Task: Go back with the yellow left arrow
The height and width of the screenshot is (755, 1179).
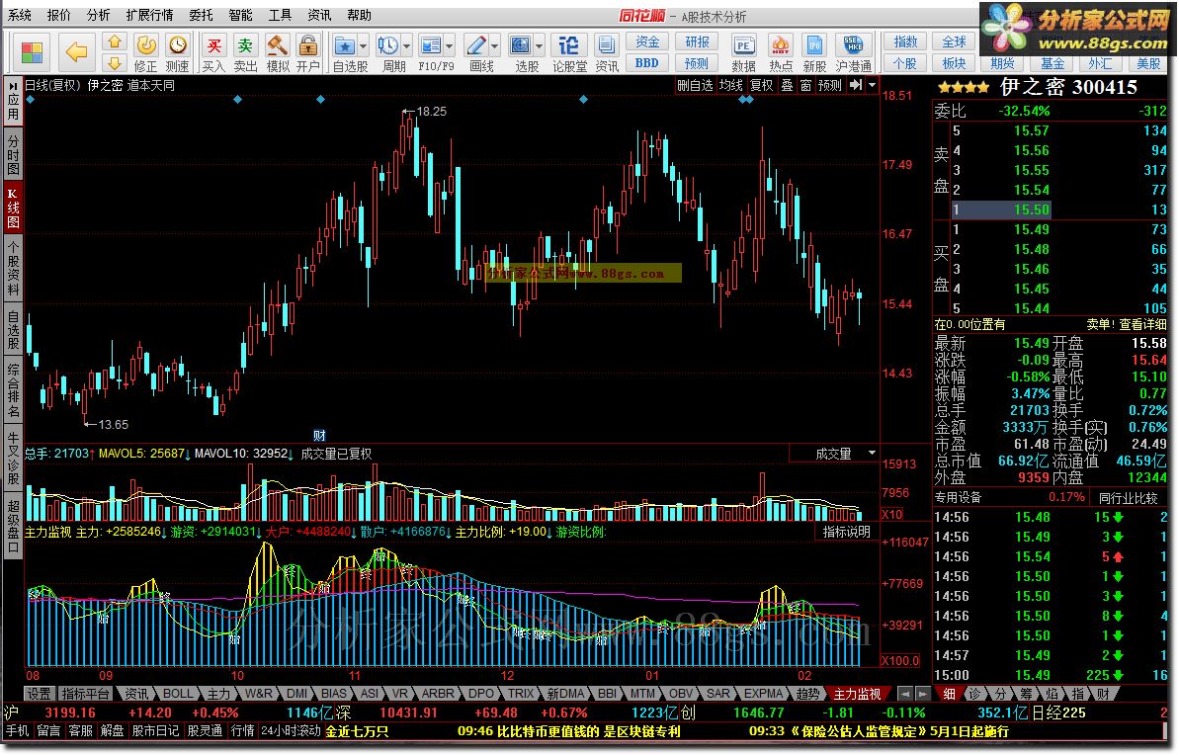Action: pos(76,52)
